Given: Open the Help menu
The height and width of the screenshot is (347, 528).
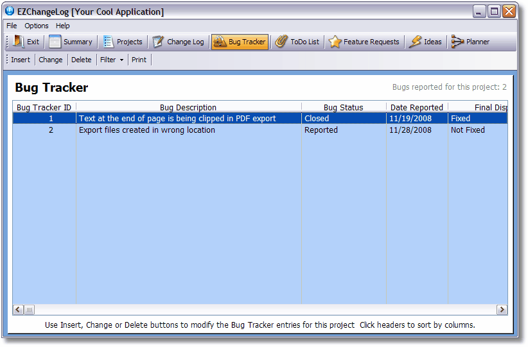Looking at the screenshot, I should pos(63,26).
